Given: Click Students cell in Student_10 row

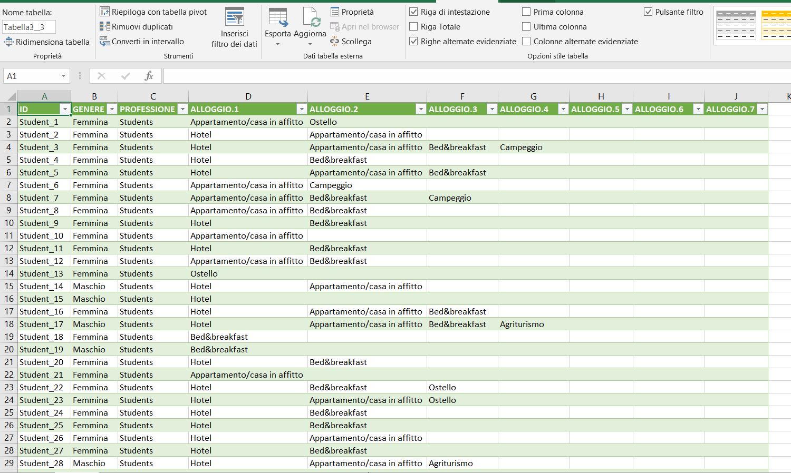Looking at the screenshot, I should 153,235.
